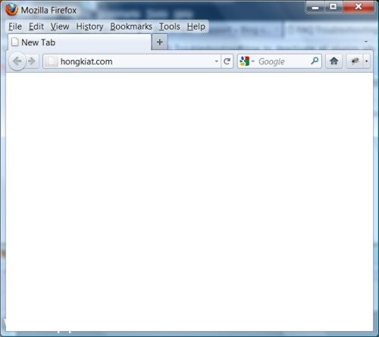The image size is (379, 337).
Task: Click the add-on icon next to Home
Action: point(355,61)
